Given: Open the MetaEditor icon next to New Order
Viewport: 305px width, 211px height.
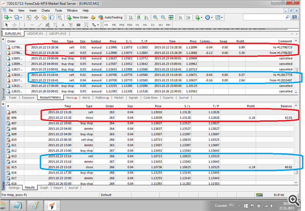Looking at the screenshot, I should (x=93, y=17).
